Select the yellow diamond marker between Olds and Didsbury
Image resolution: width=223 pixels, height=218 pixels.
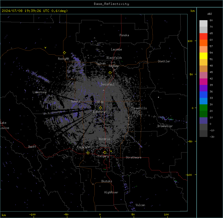[x=101, y=108]
